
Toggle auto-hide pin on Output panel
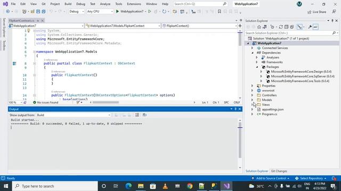[x=236, y=109]
